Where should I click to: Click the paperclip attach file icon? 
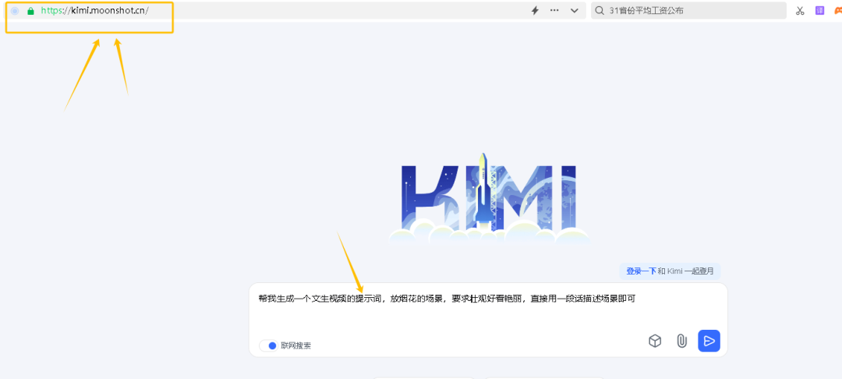point(681,341)
